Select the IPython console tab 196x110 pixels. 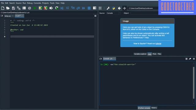(x=144, y=108)
